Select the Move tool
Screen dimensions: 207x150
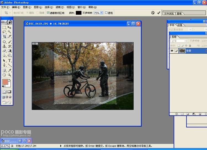coord(9,28)
